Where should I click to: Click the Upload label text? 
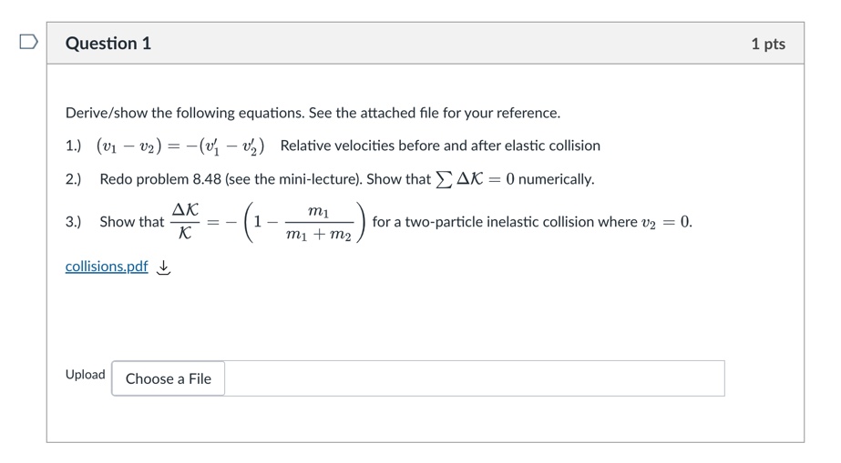pos(86,374)
